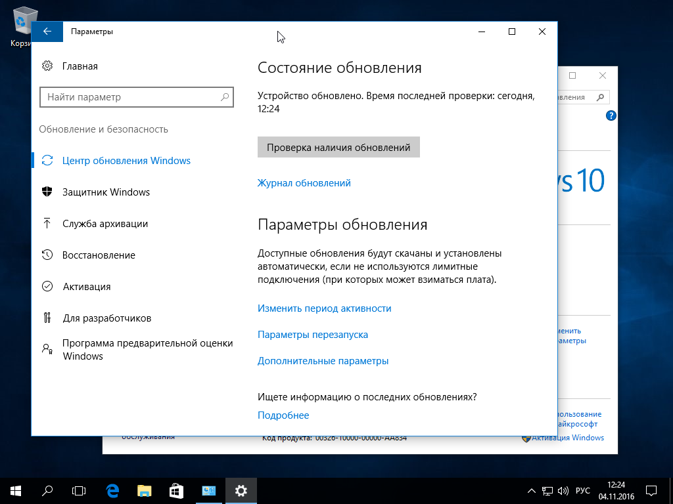The width and height of the screenshot is (673, 504).
Task: Open Windows Store from taskbar
Action: tap(176, 491)
